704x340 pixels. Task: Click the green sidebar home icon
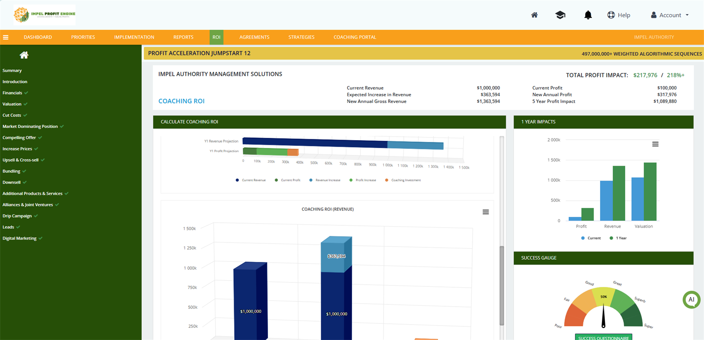pos(24,55)
